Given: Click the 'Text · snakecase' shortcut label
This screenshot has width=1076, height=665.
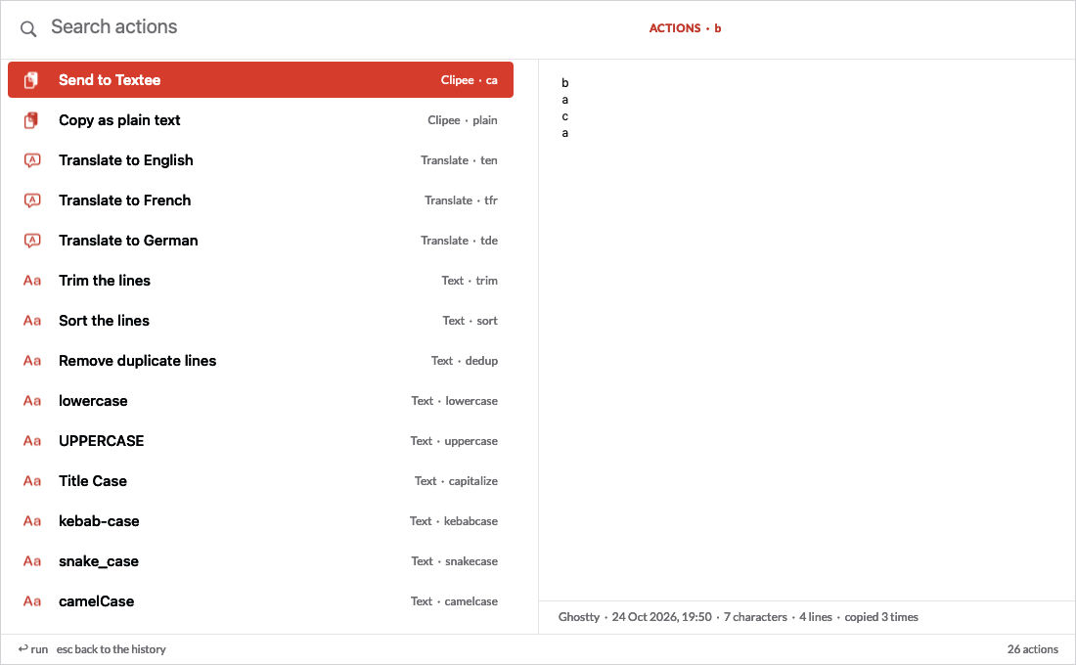Looking at the screenshot, I should coord(454,561).
